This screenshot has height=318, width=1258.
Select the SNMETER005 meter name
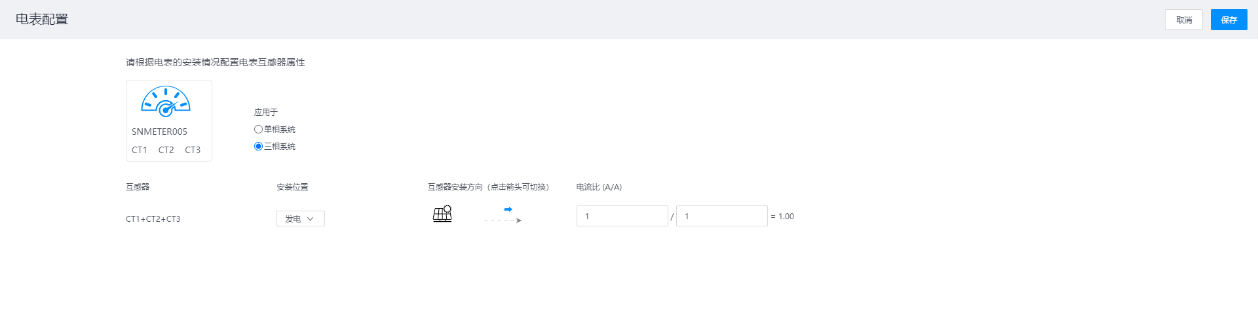(x=159, y=132)
